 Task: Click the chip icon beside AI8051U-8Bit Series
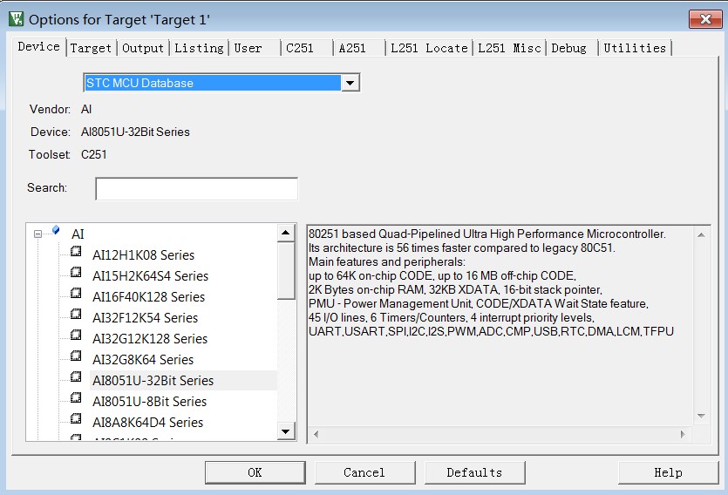tap(76, 398)
